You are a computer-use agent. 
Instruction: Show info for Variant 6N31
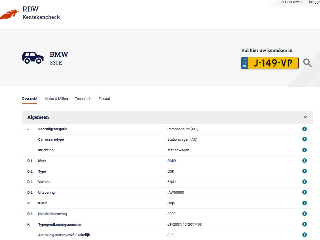coord(304,182)
